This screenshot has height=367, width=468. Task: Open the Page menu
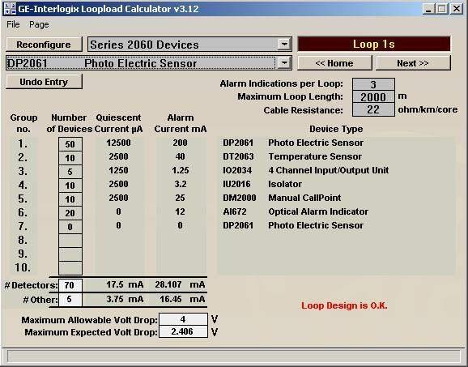[x=39, y=24]
